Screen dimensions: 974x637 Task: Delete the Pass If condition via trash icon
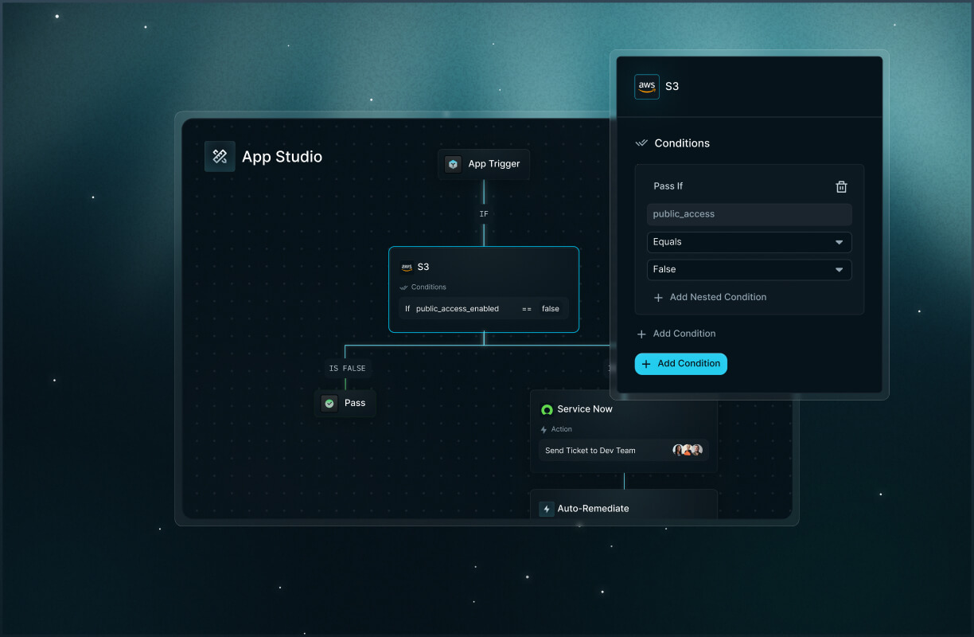[x=841, y=186]
